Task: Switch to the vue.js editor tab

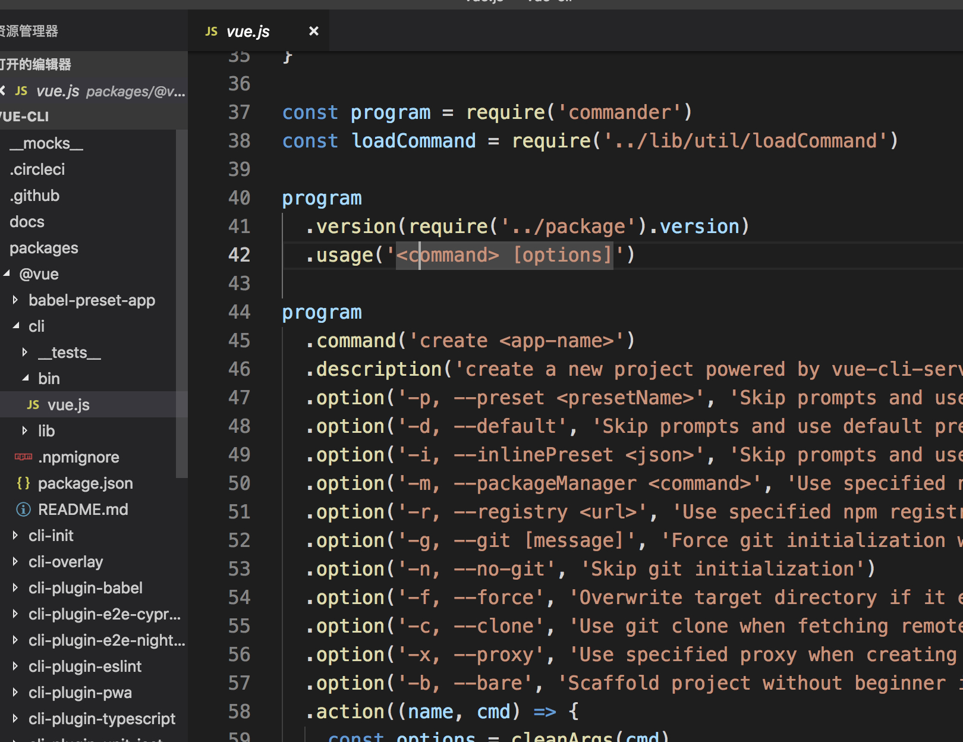Action: [x=248, y=32]
